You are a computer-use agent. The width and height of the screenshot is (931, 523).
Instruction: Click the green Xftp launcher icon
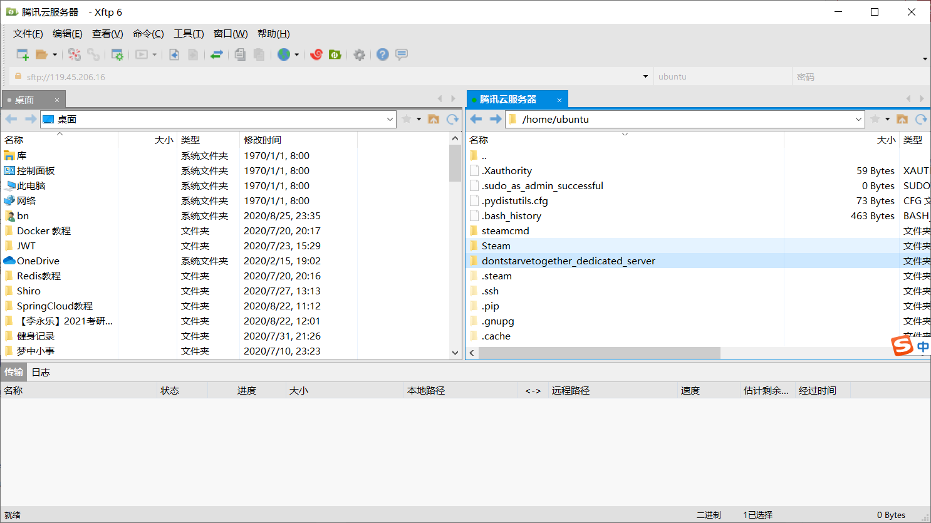335,54
